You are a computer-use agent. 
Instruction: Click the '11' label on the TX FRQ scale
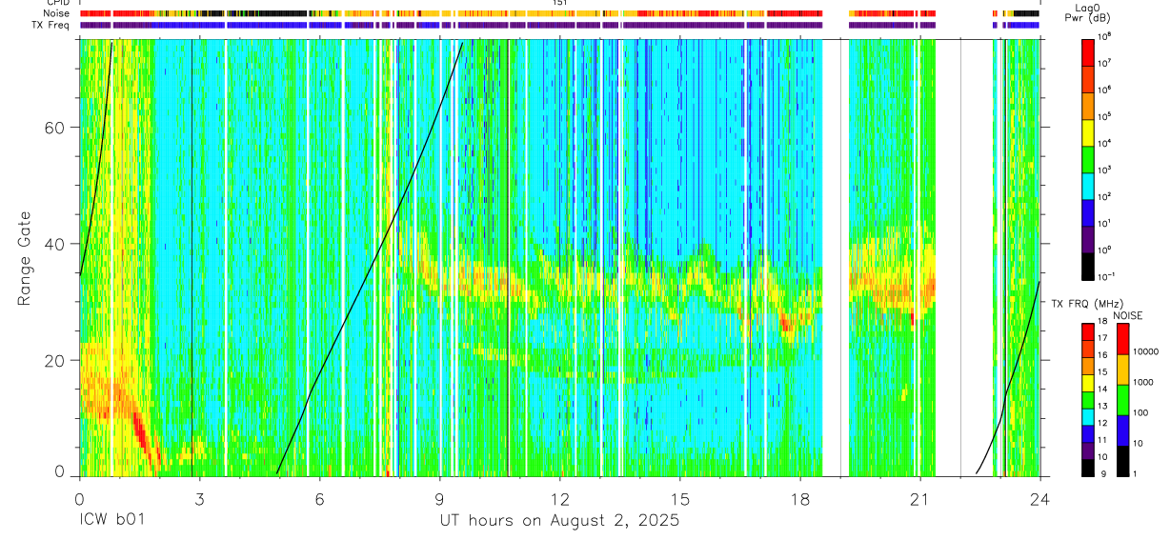click(x=1103, y=441)
